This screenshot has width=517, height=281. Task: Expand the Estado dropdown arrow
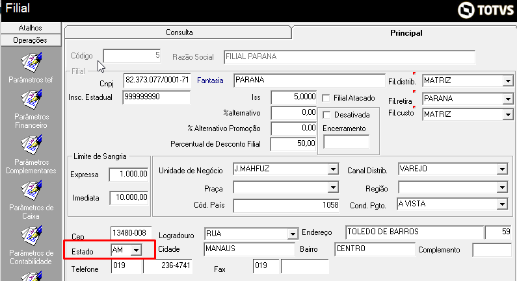point(136,250)
